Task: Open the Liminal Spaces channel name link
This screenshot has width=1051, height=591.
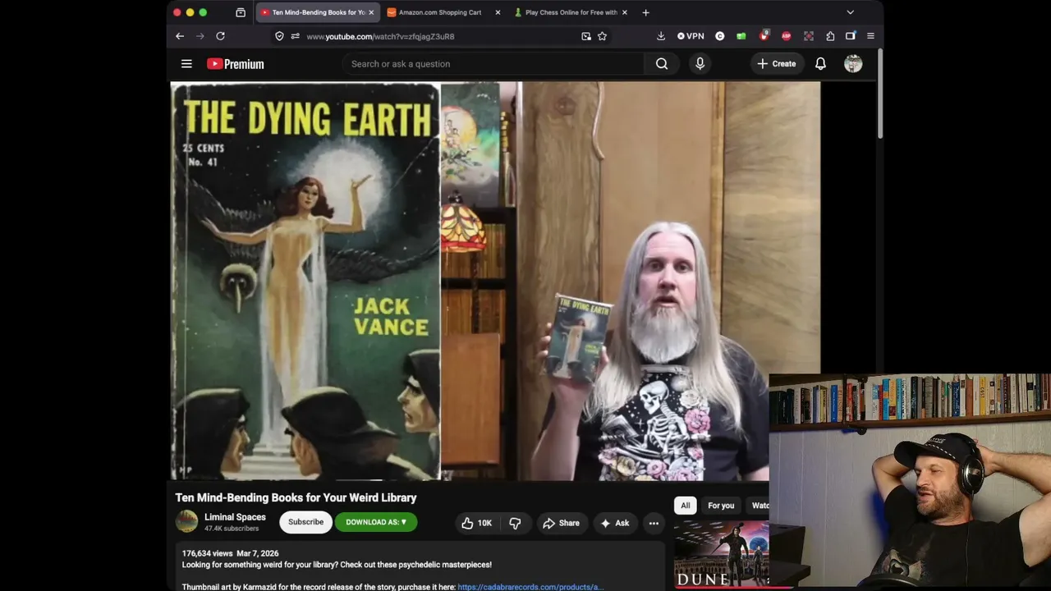Action: pyautogui.click(x=235, y=517)
